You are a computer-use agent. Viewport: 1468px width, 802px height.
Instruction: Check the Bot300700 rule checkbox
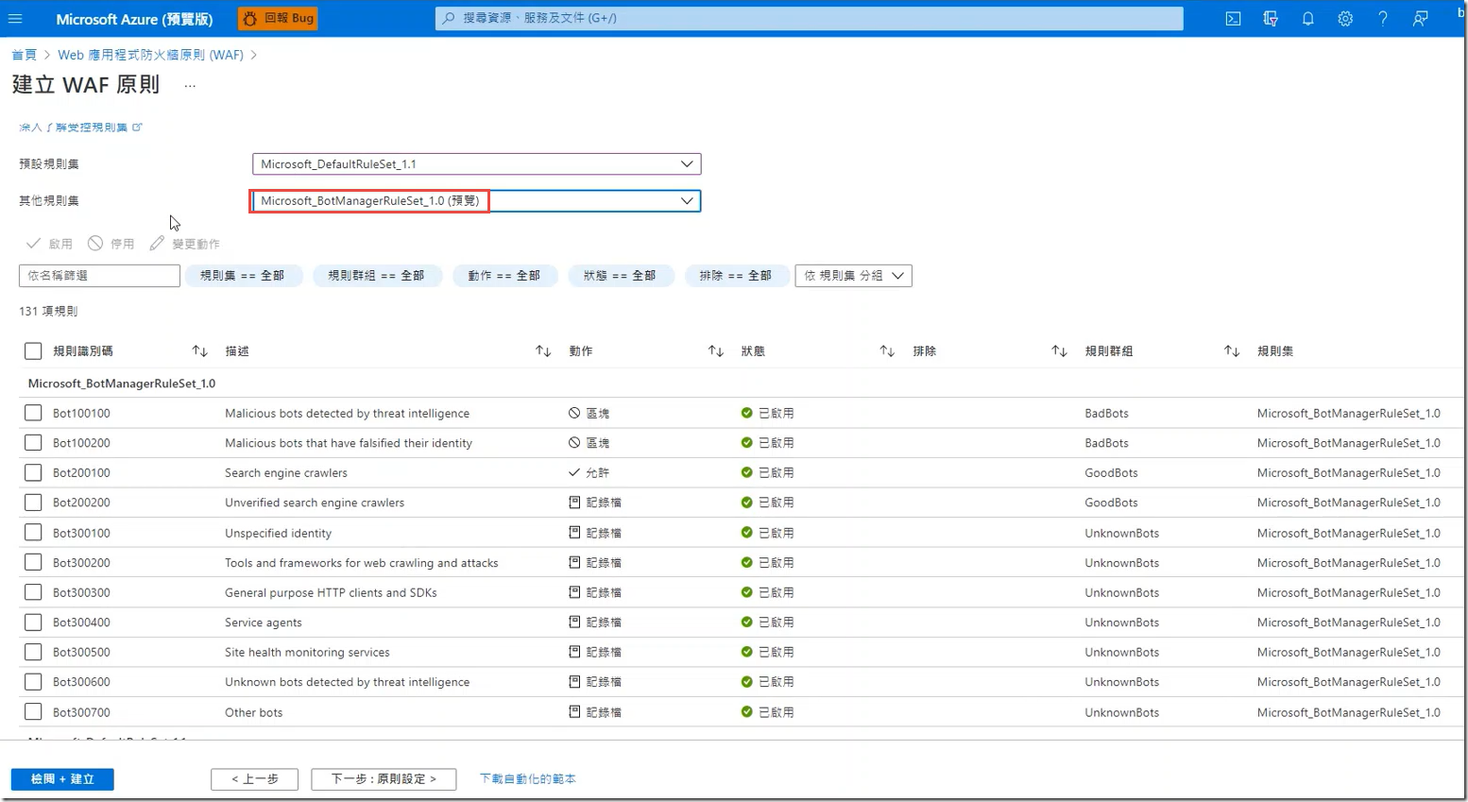click(33, 712)
